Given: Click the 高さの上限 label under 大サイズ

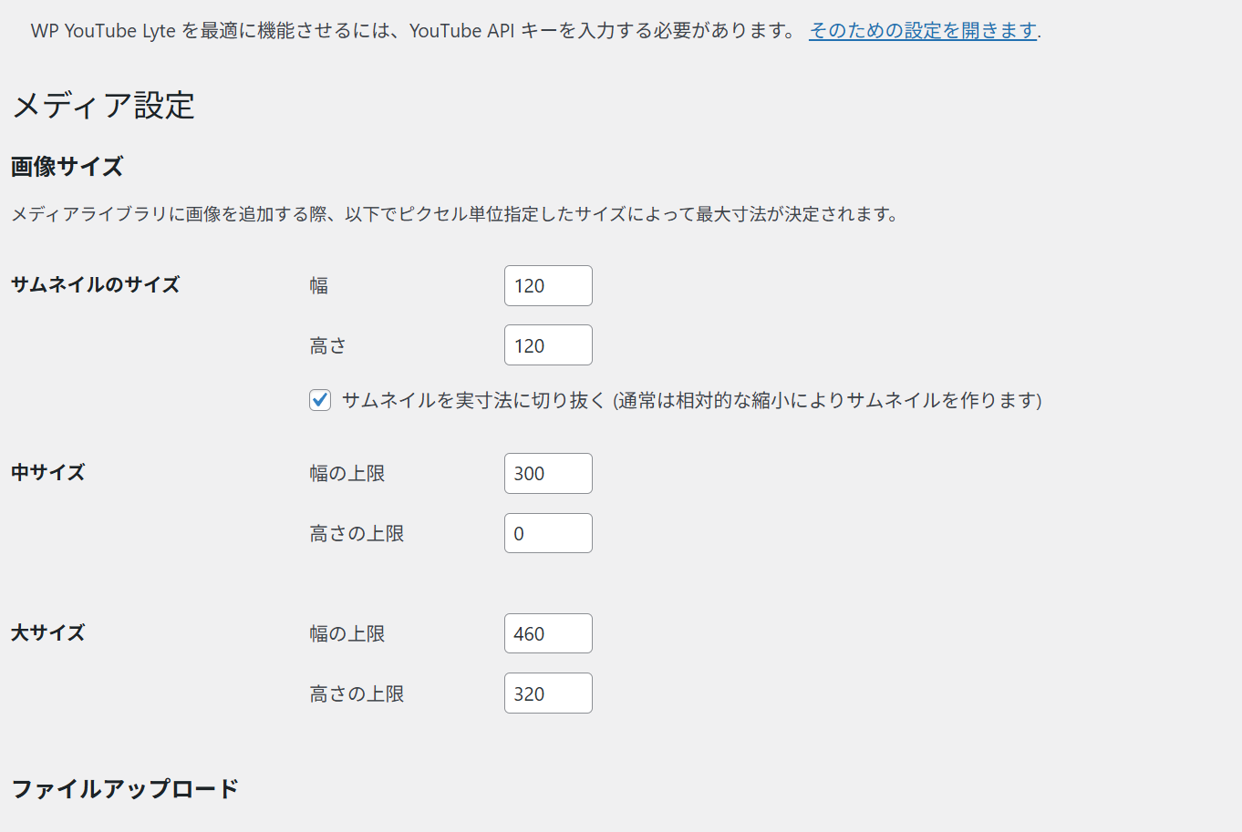Looking at the screenshot, I should 357,694.
